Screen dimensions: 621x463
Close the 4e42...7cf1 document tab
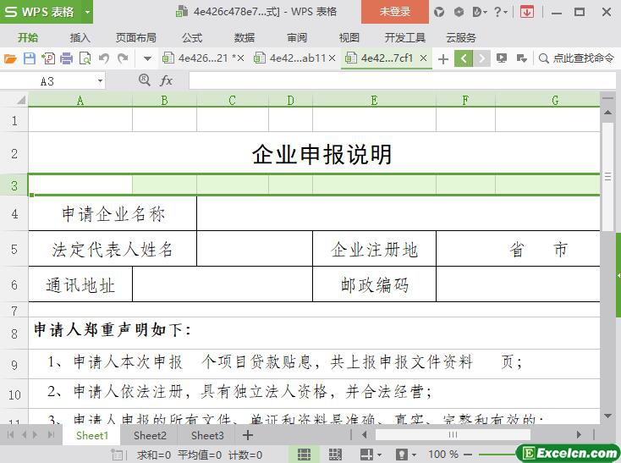[423, 58]
